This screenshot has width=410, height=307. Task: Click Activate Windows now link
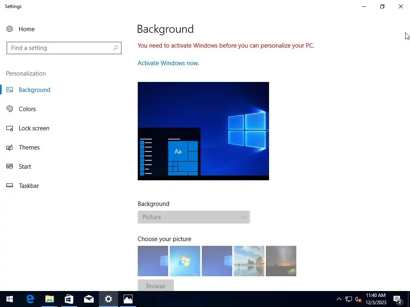[169, 63]
